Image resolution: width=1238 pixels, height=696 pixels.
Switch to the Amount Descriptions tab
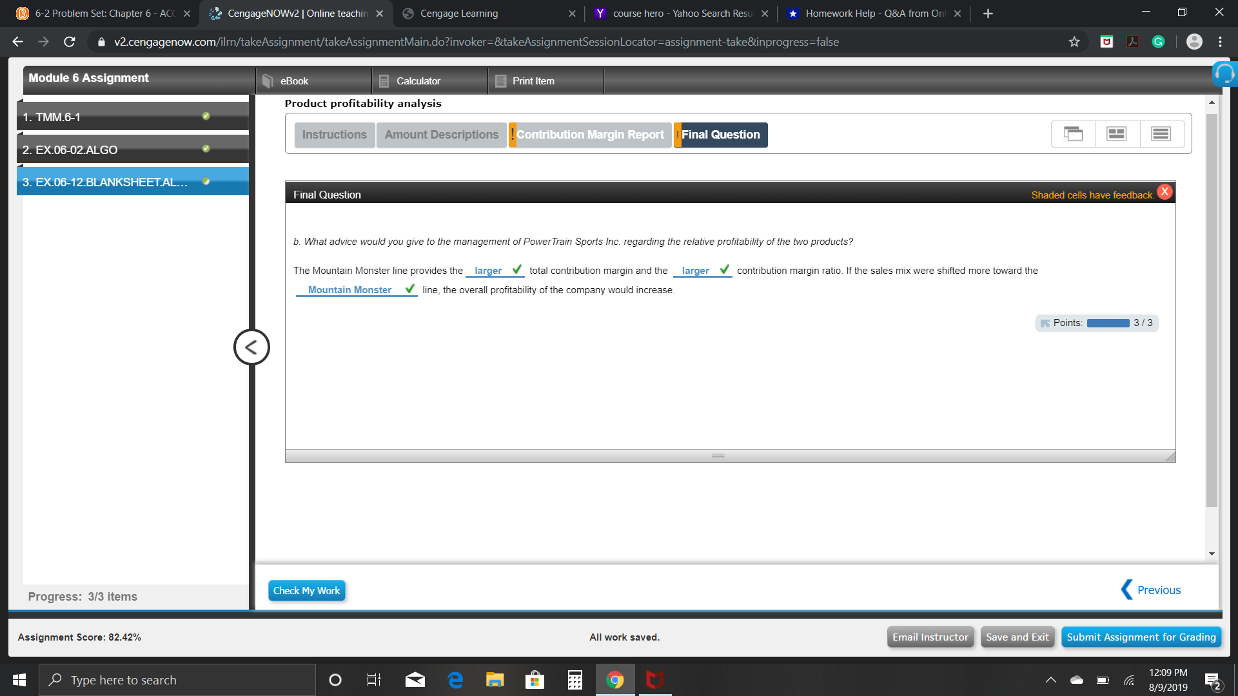(441, 135)
